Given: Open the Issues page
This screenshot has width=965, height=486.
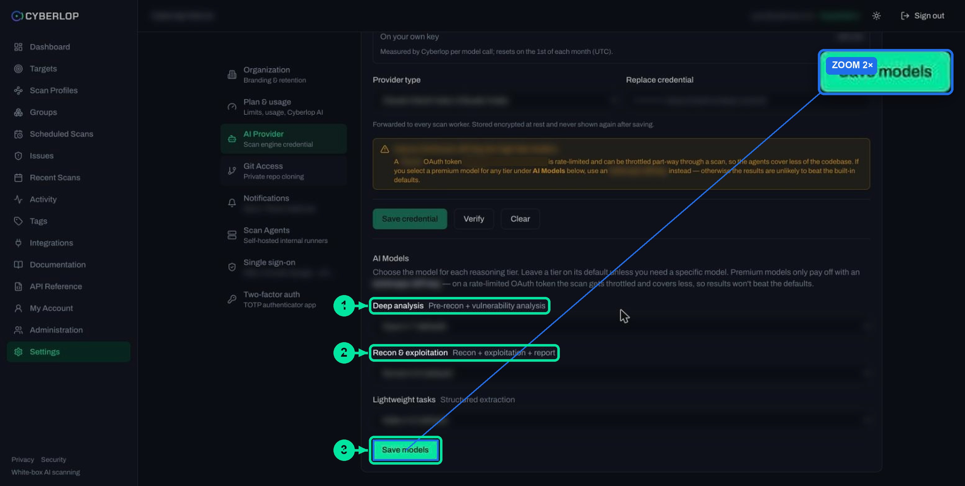Looking at the screenshot, I should [69, 156].
